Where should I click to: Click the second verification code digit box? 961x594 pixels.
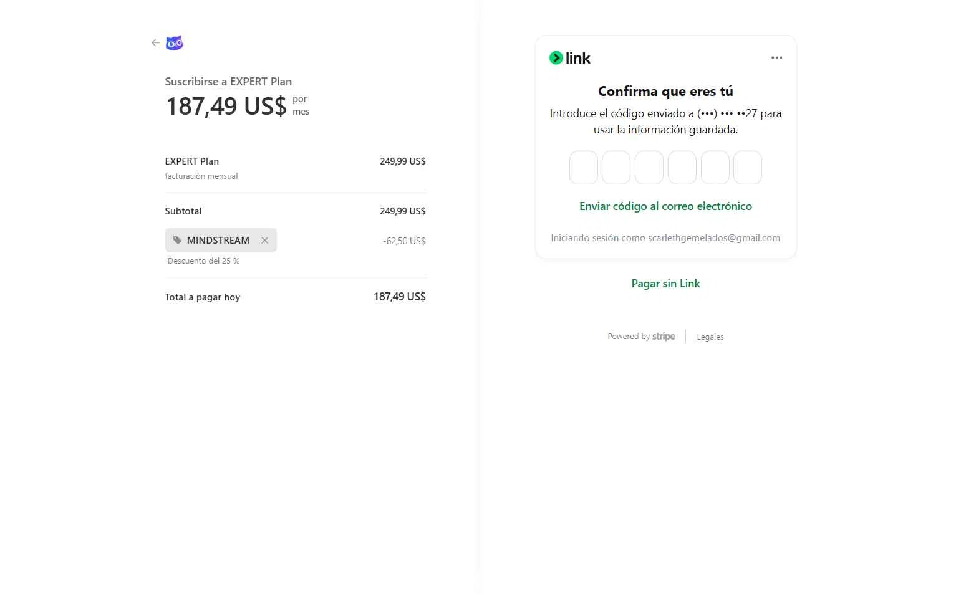click(616, 168)
